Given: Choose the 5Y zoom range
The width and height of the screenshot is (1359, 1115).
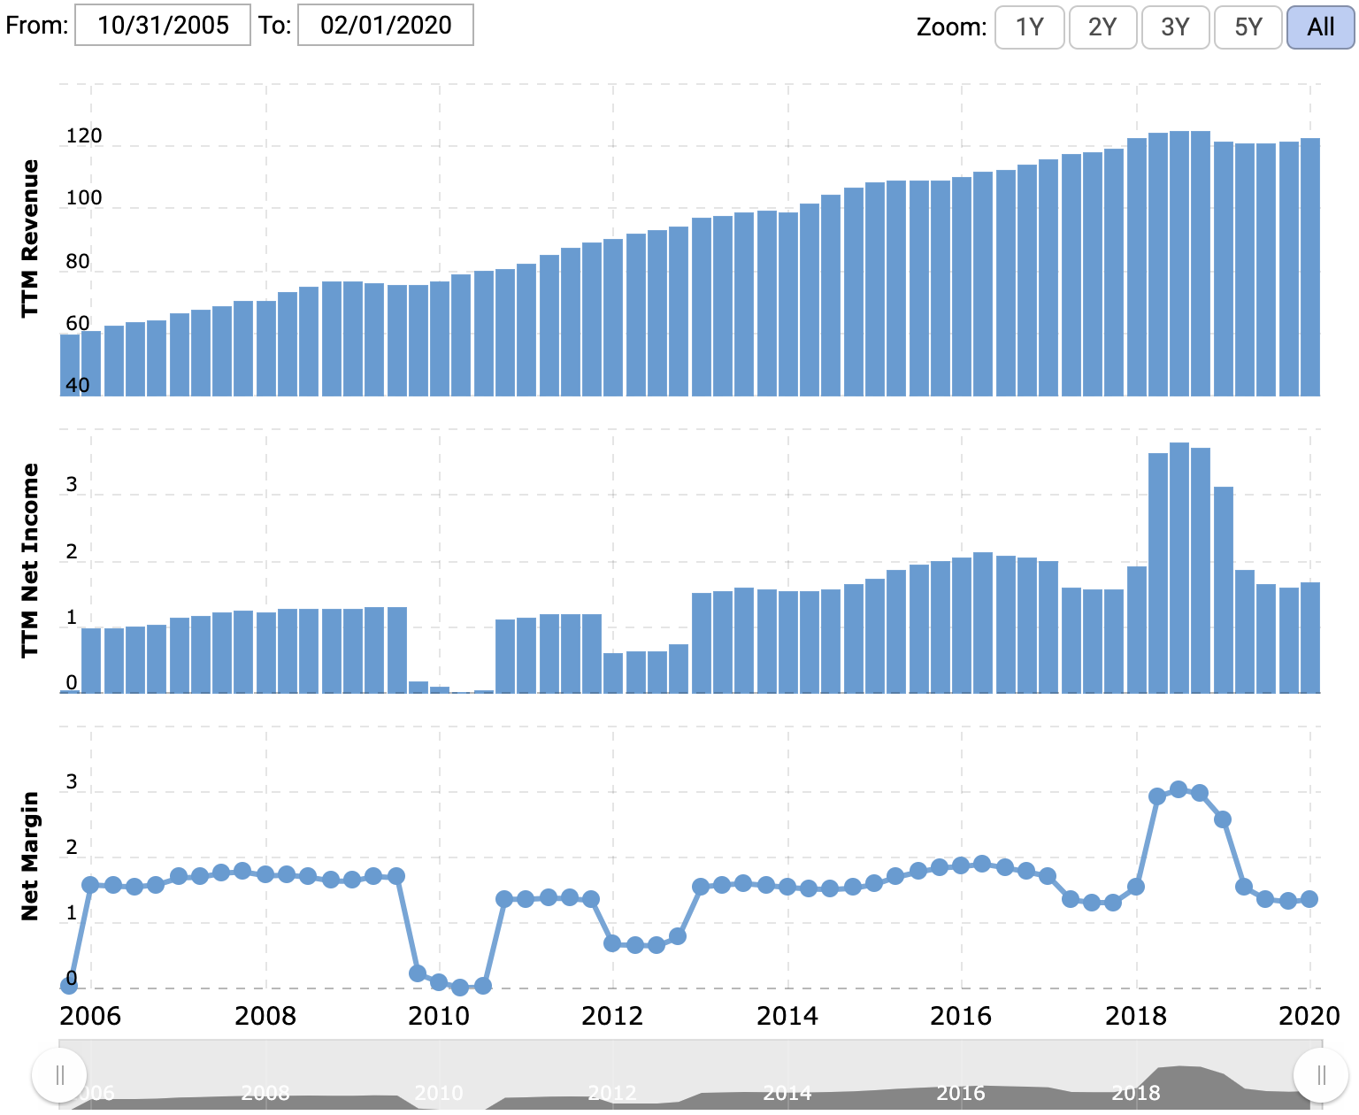Looking at the screenshot, I should point(1248,27).
